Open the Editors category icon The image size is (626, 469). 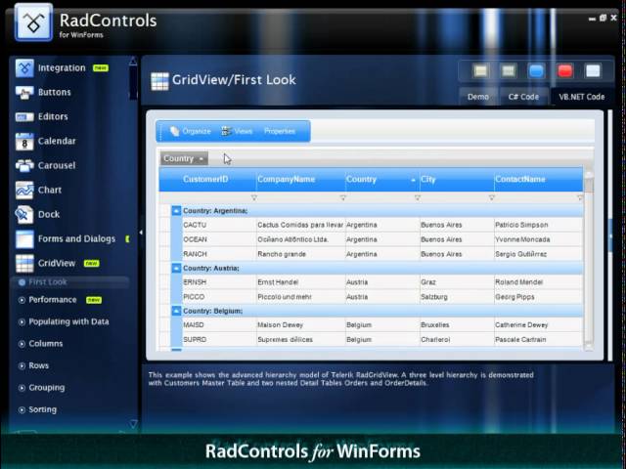[24, 117]
